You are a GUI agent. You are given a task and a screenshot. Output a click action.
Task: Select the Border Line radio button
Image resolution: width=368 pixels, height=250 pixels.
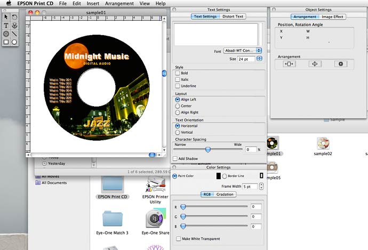[225, 176]
